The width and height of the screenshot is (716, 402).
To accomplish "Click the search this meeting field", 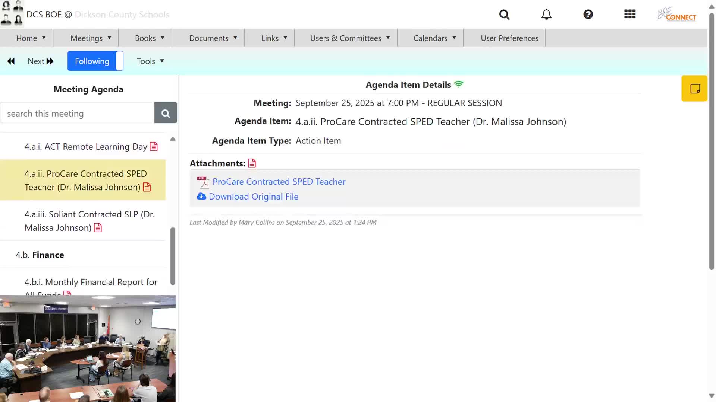I will click(78, 113).
